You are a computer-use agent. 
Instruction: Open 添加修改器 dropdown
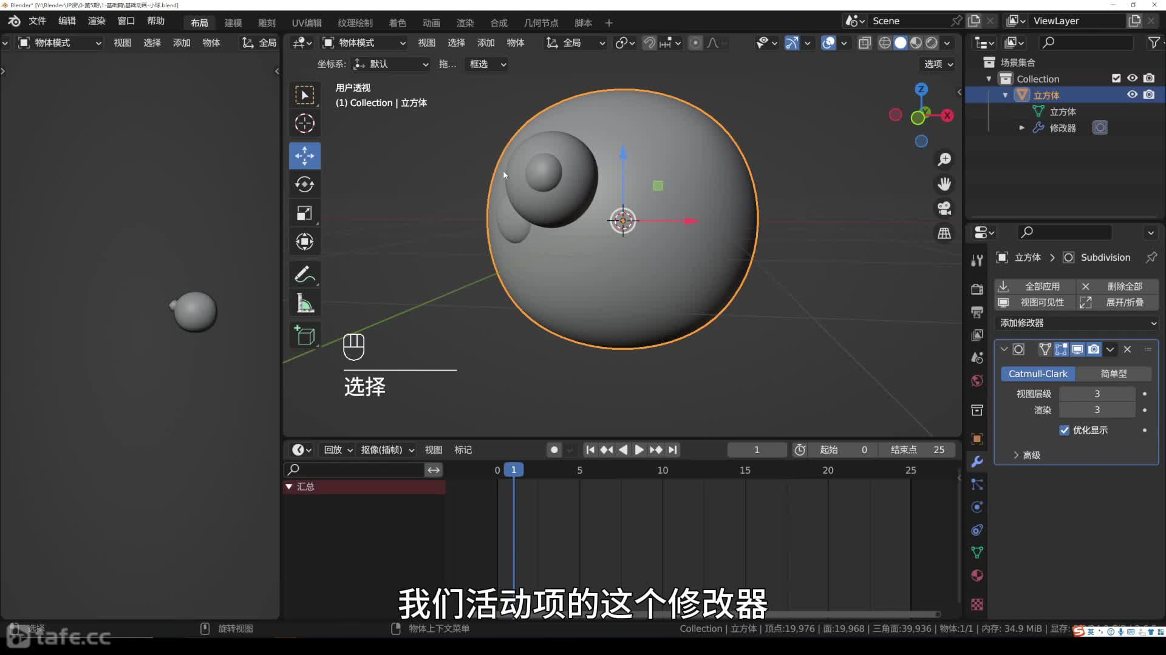(1077, 323)
